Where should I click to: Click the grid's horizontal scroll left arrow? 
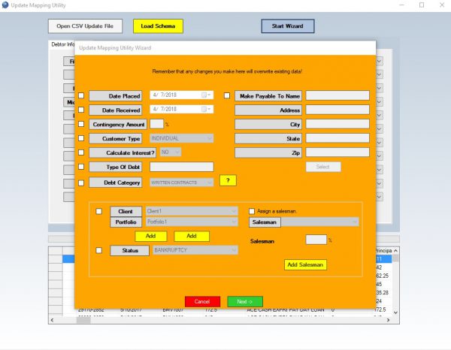point(52,320)
